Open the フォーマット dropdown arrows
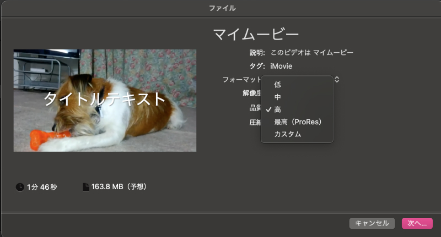Screen dimensions: 441x237 pyautogui.click(x=337, y=79)
